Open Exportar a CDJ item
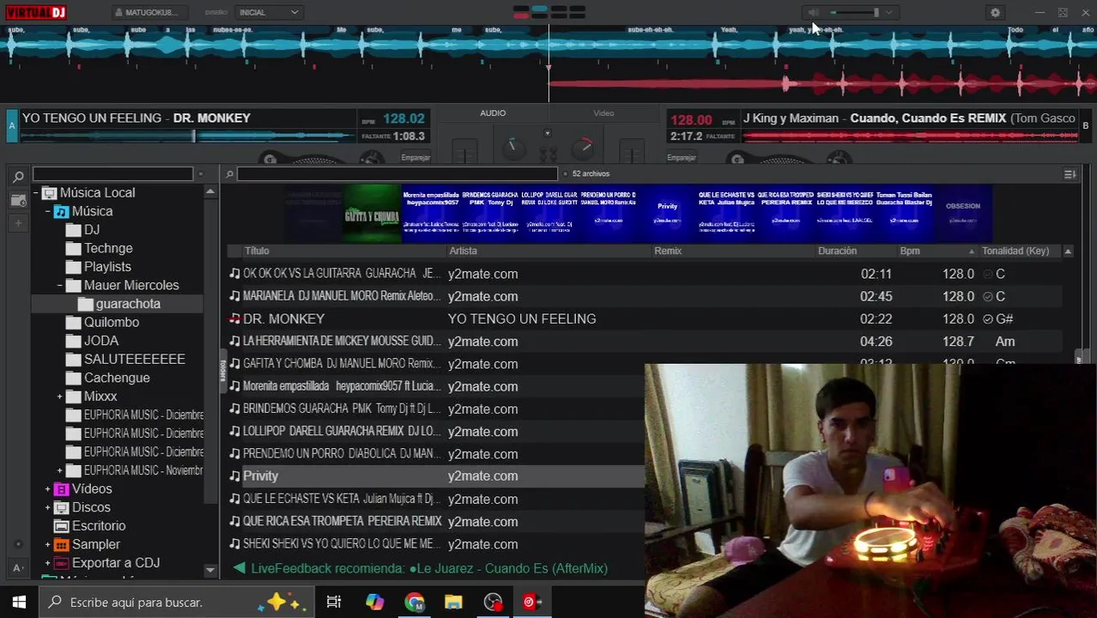The height and width of the screenshot is (618, 1097). point(116,563)
